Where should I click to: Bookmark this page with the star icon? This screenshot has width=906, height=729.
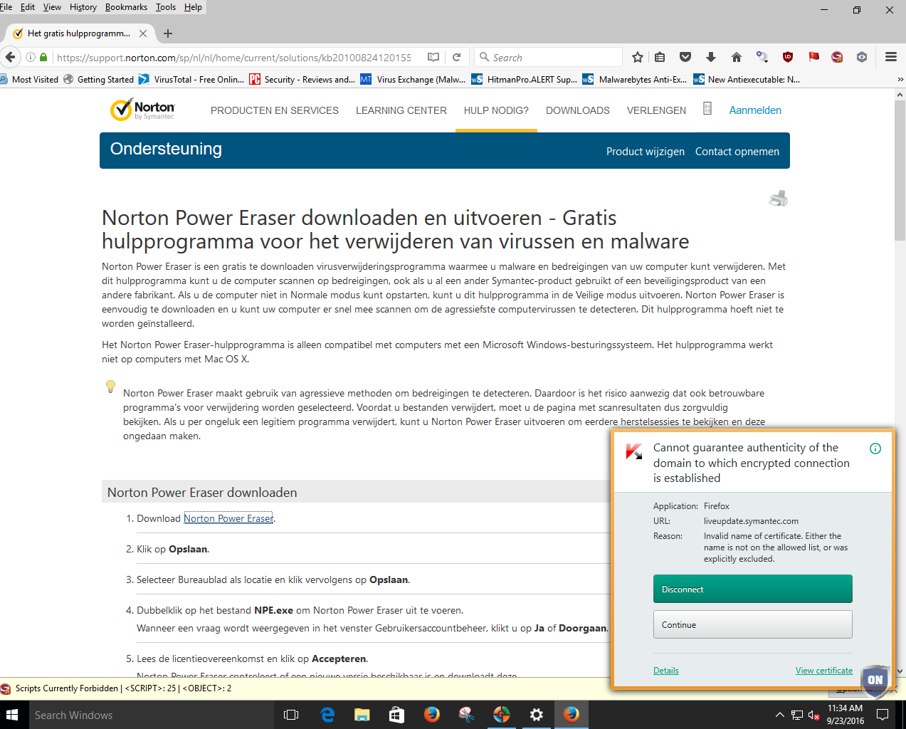click(x=638, y=57)
